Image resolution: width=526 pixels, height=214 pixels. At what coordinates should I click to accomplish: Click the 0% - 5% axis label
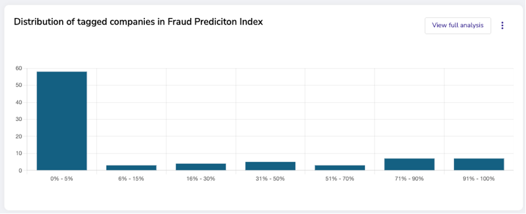tap(62, 179)
